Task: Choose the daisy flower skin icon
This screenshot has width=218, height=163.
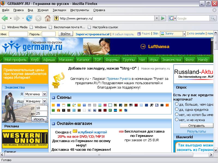Action: [x=74, y=105]
